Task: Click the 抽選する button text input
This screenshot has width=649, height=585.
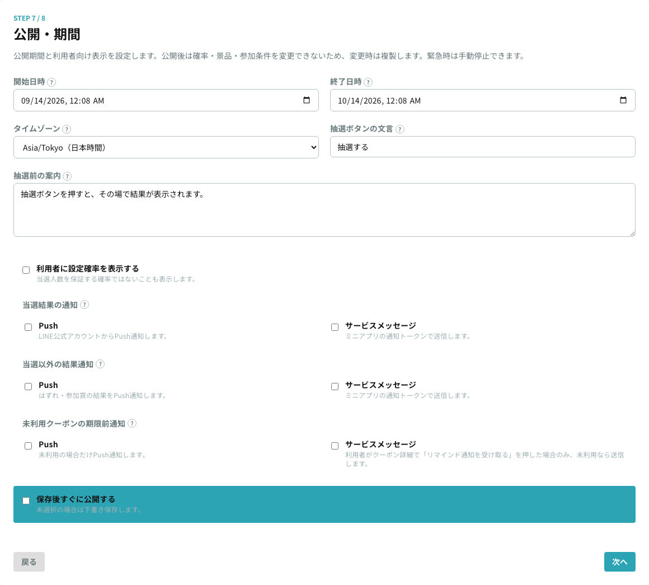Action: pos(483,147)
